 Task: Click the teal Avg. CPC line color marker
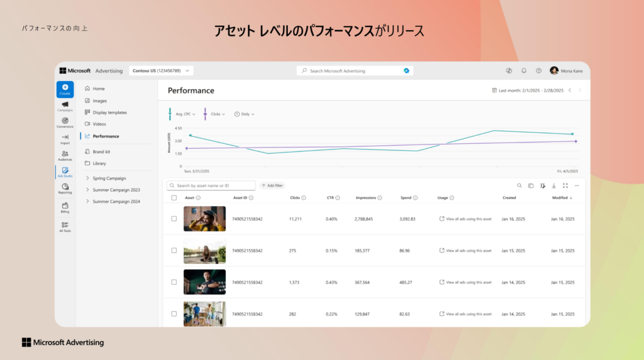[x=170, y=114]
